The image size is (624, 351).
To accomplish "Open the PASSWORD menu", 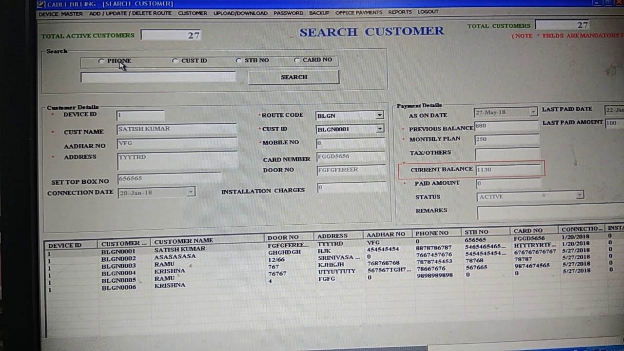I will coord(288,13).
